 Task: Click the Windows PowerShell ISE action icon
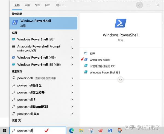(86, 72)
